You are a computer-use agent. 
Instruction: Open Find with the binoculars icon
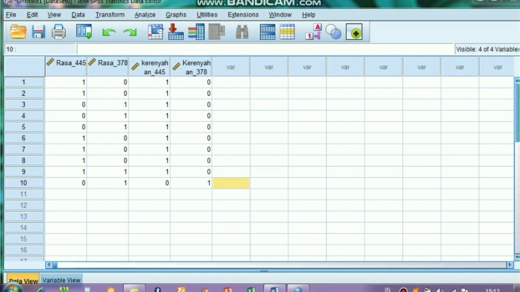(242, 32)
